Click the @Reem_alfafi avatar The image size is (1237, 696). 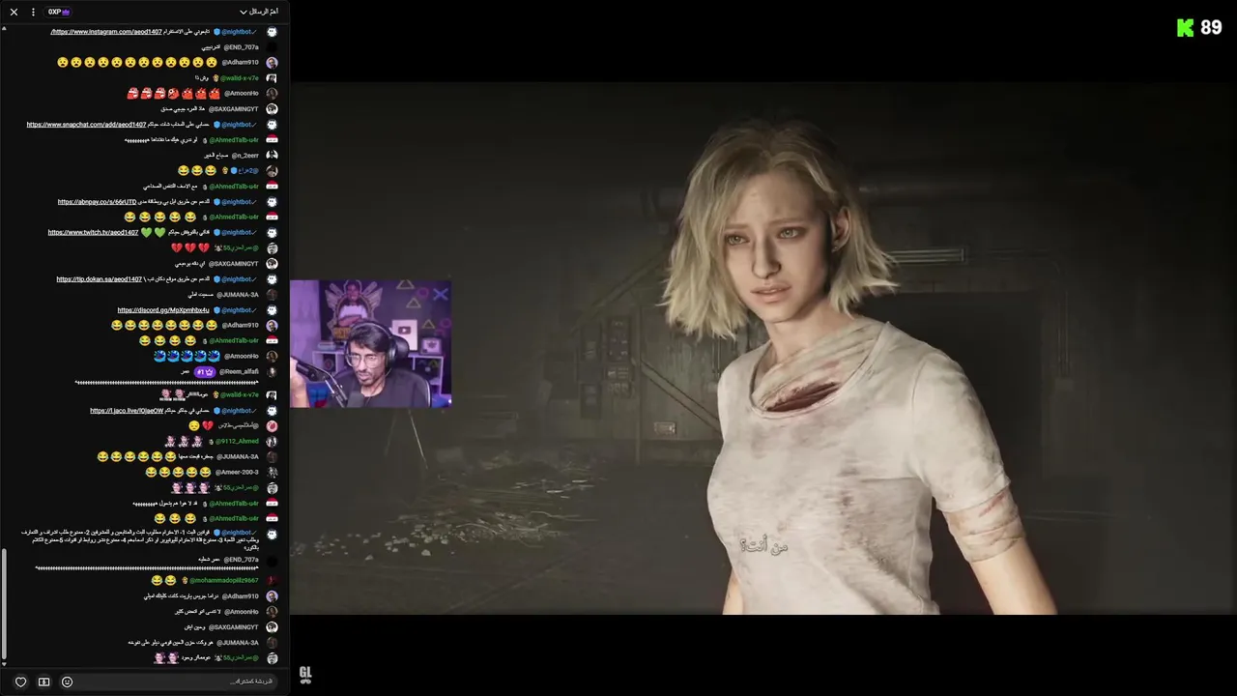click(x=272, y=372)
